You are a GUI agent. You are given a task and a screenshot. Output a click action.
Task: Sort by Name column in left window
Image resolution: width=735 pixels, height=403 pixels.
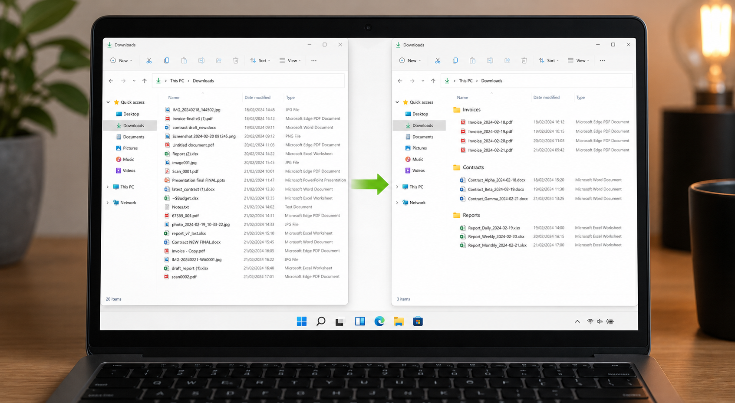(174, 98)
